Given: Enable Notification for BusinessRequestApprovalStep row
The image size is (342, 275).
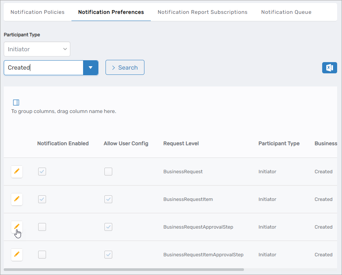Looking at the screenshot, I should click(42, 227).
